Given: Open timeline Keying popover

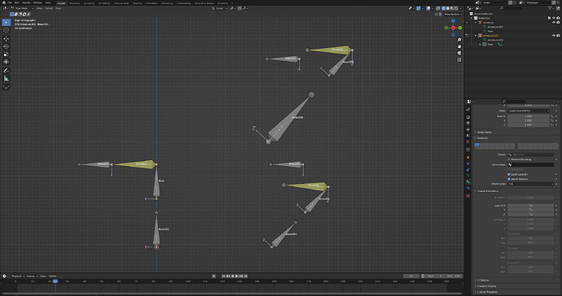Looking at the screenshot, I should click(x=32, y=276).
